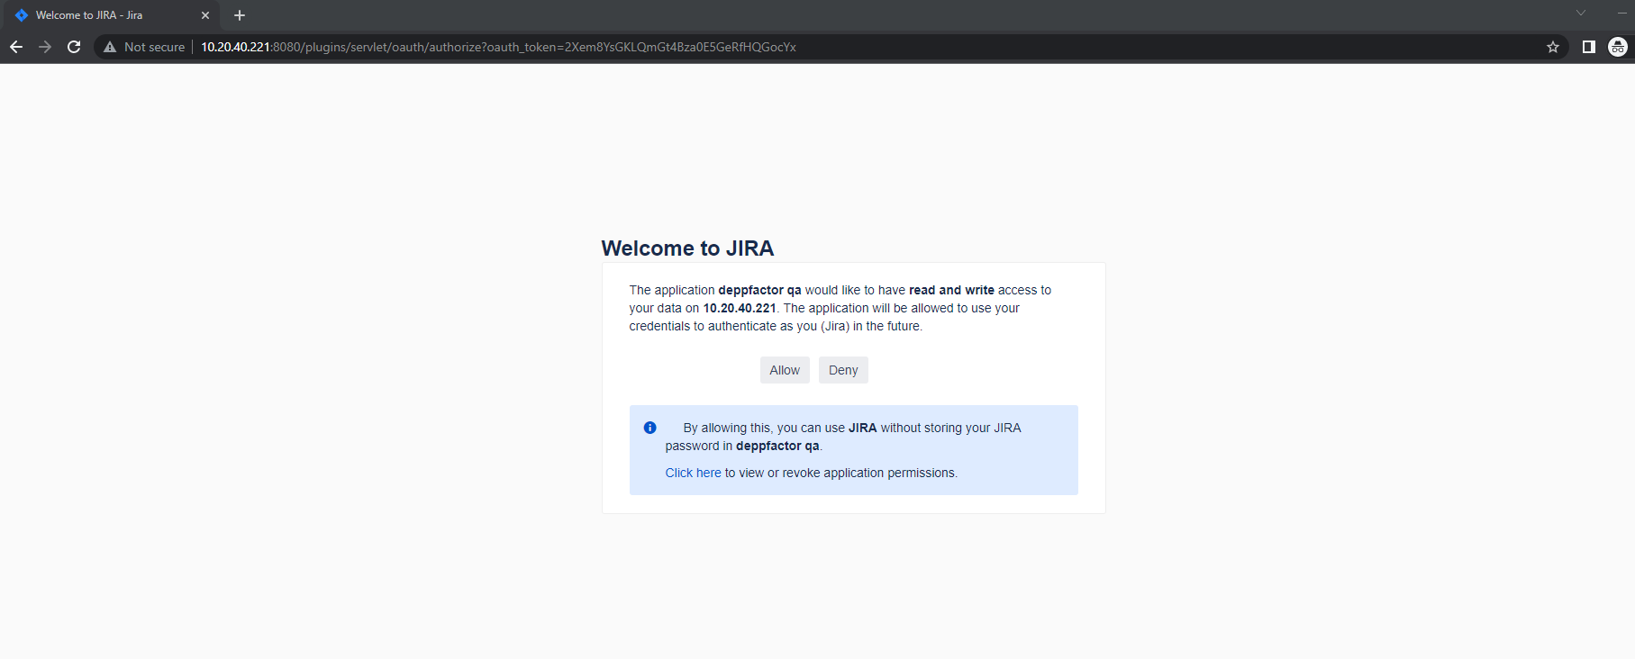Open the side panel icon in toolbar
This screenshot has width=1635, height=659.
[1589, 47]
